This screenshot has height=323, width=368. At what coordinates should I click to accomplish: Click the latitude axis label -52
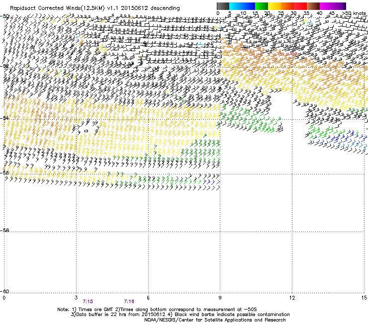point(4,66)
